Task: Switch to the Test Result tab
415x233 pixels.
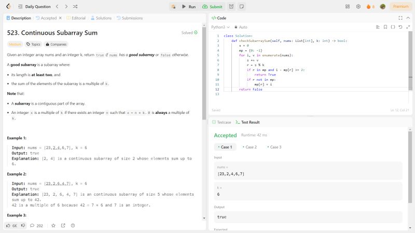Action: coord(248,122)
